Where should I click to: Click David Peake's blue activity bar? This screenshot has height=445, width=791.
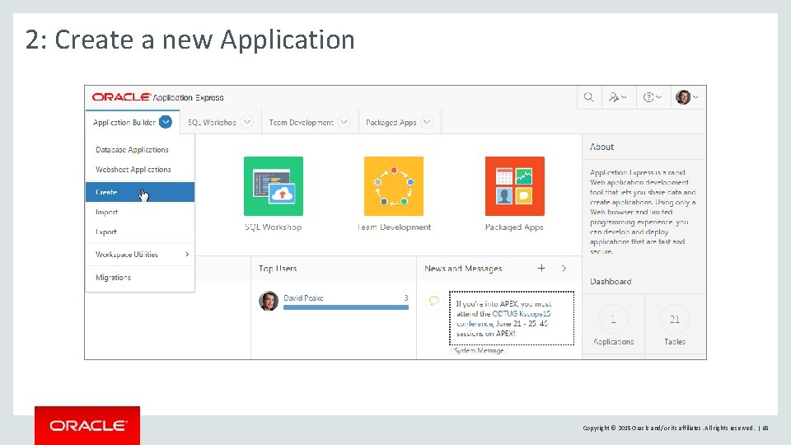coord(345,307)
